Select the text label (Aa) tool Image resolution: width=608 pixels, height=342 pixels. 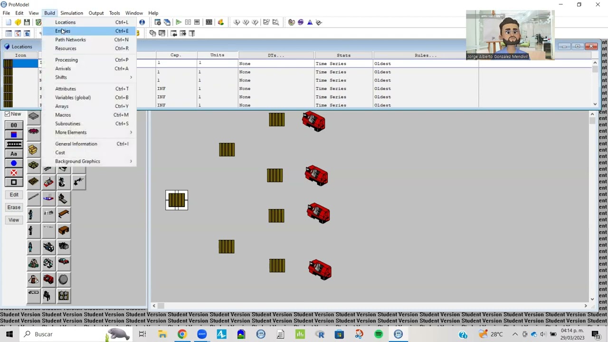(x=14, y=154)
